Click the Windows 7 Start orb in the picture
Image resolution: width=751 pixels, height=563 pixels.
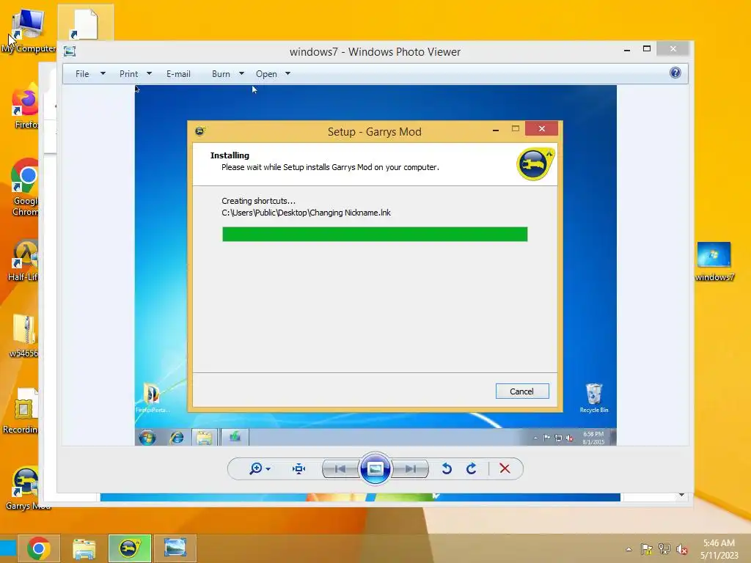(x=147, y=437)
